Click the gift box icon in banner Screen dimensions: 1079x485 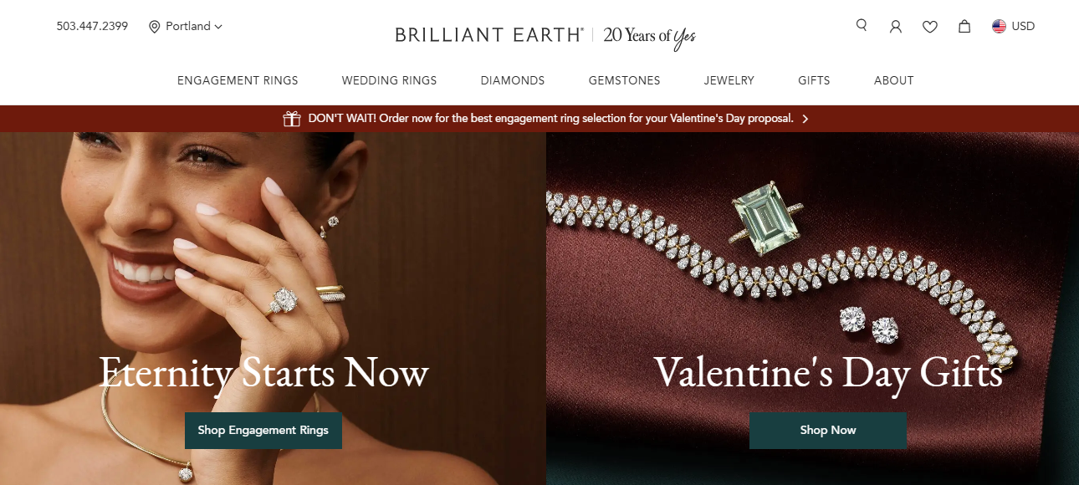tap(292, 119)
